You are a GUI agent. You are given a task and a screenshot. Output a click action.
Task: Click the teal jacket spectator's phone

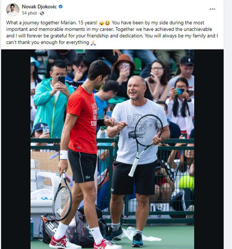(x=61, y=80)
